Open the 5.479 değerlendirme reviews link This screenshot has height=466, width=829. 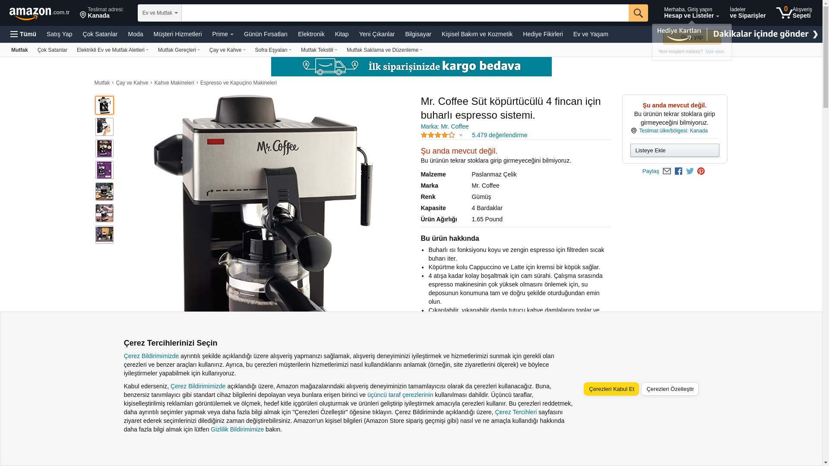coord(499,135)
